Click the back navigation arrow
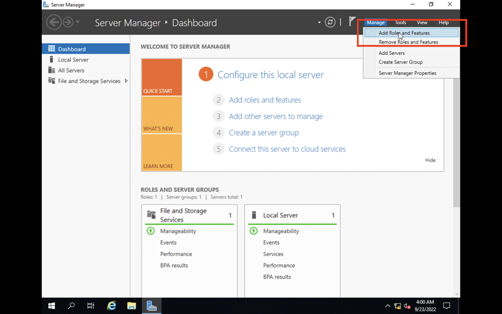 [x=54, y=22]
